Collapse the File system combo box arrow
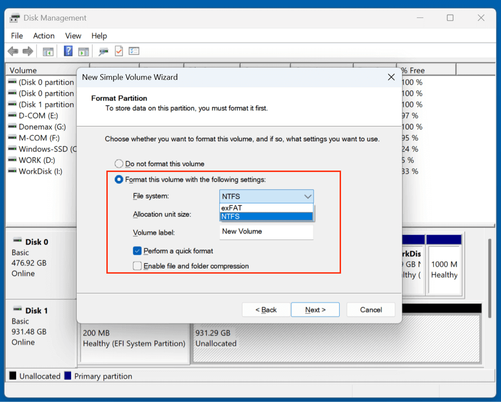Screen dimensions: 501x402 pos(308,196)
